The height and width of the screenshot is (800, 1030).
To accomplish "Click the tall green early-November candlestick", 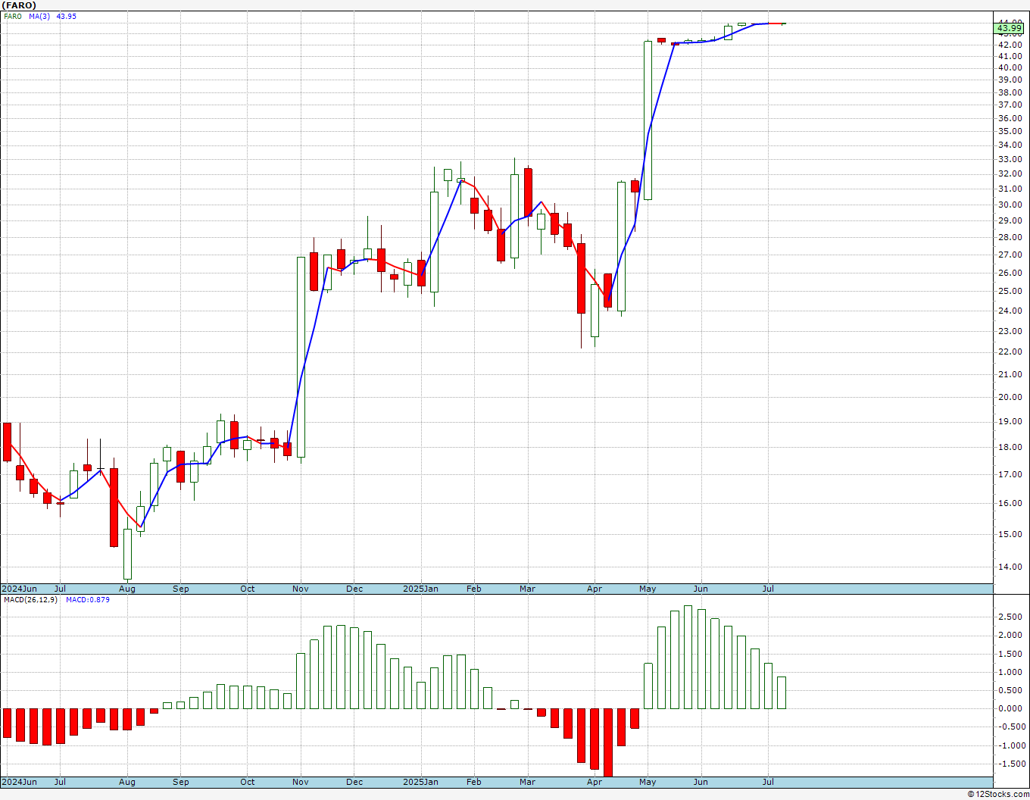I will coord(301,357).
